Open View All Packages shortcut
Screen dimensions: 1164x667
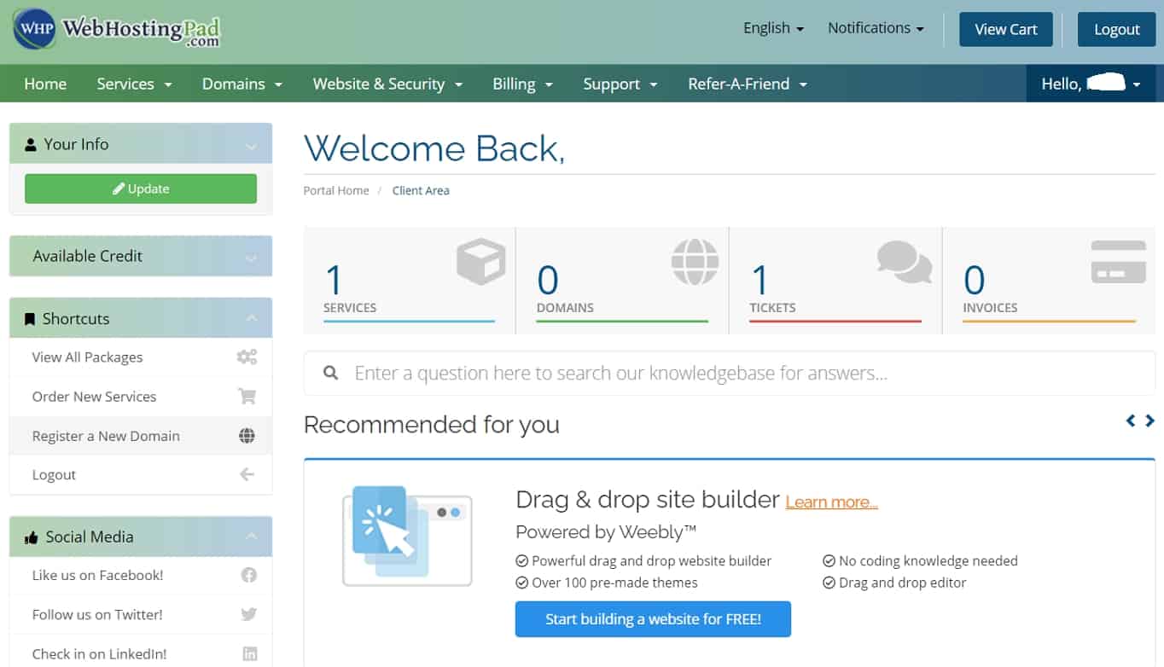141,357
